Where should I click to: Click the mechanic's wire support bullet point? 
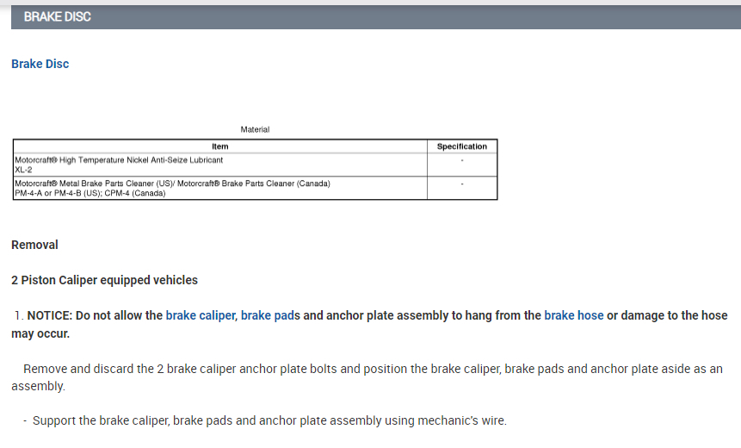pyautogui.click(x=269, y=420)
